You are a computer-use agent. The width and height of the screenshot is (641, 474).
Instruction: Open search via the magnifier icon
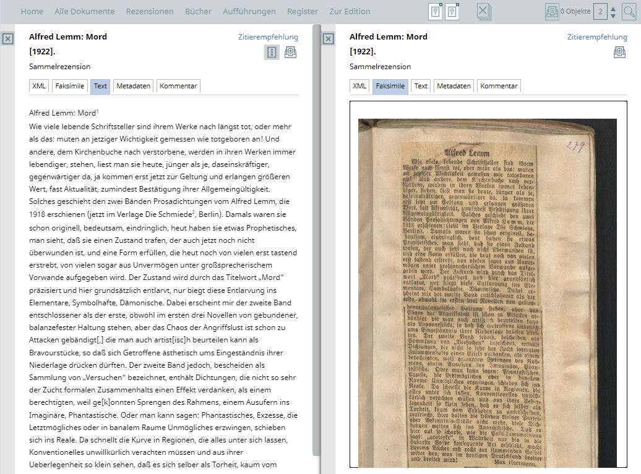[x=629, y=11]
